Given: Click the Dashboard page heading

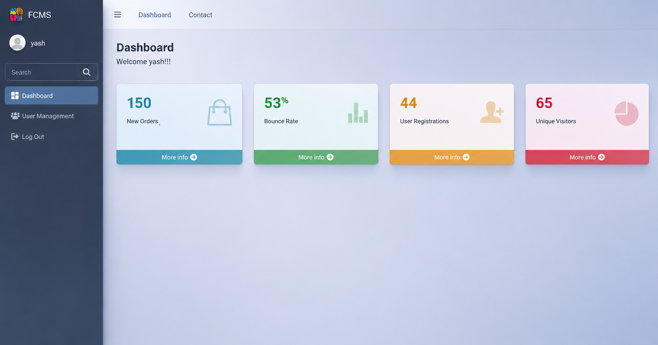Looking at the screenshot, I should point(145,47).
